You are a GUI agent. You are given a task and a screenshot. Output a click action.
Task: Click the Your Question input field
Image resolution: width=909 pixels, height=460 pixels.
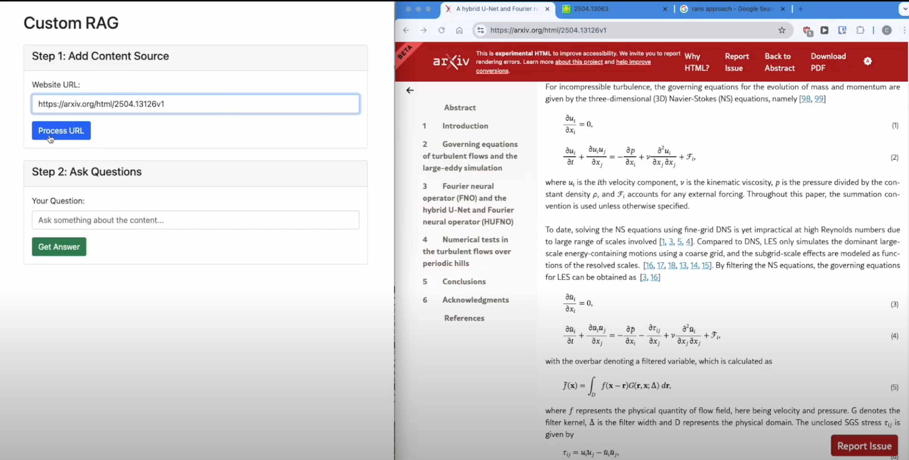[196, 220]
